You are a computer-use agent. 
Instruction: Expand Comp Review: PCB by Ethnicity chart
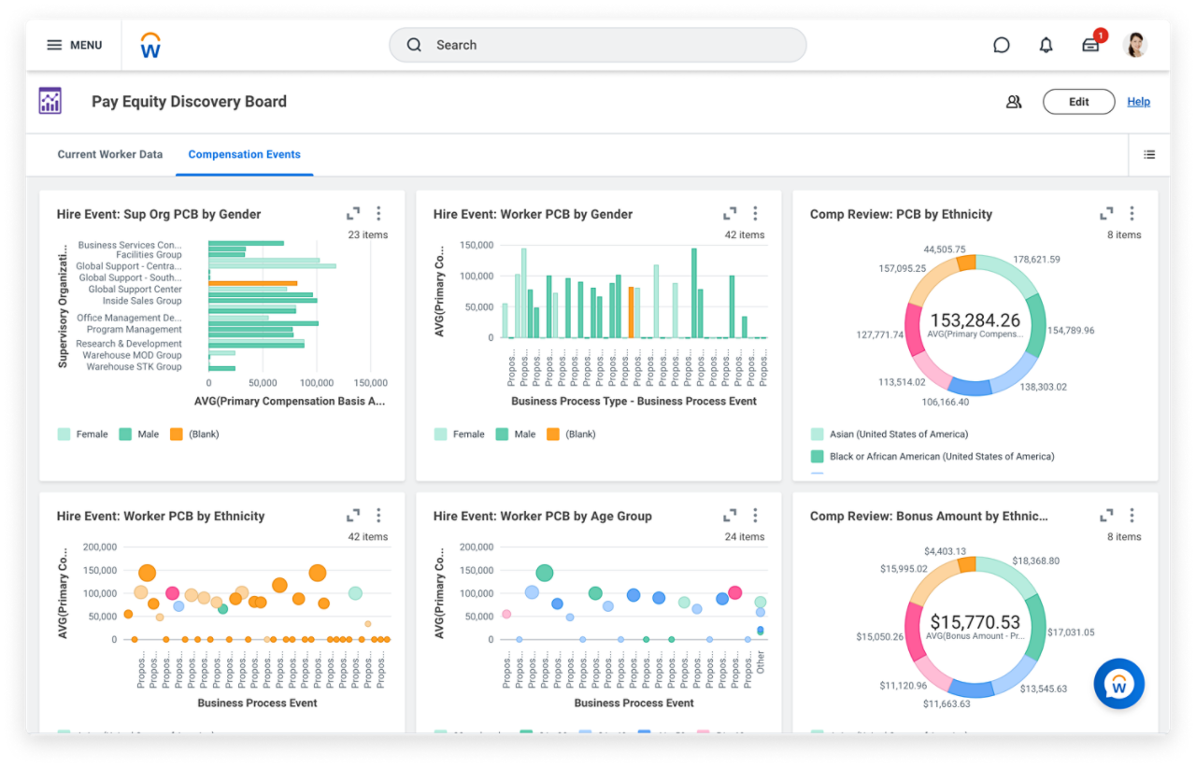tap(1106, 214)
